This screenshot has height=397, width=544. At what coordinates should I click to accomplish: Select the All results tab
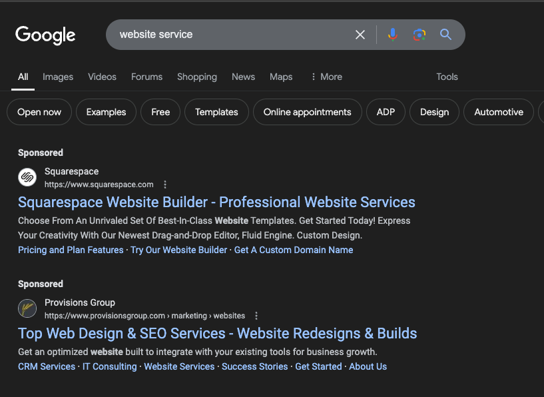coord(23,77)
